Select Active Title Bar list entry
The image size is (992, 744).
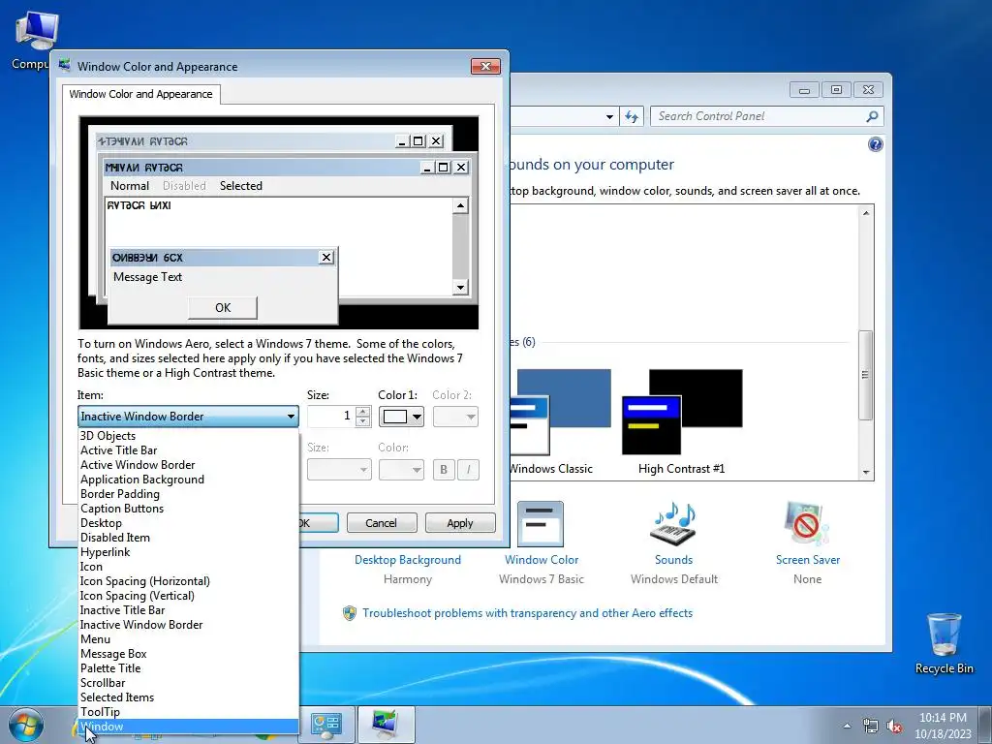coord(189,449)
